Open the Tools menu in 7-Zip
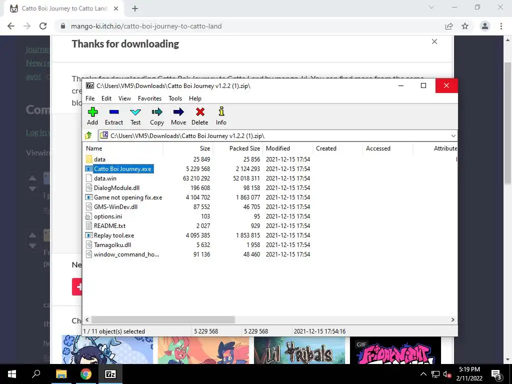The width and height of the screenshot is (512, 384). click(x=175, y=98)
